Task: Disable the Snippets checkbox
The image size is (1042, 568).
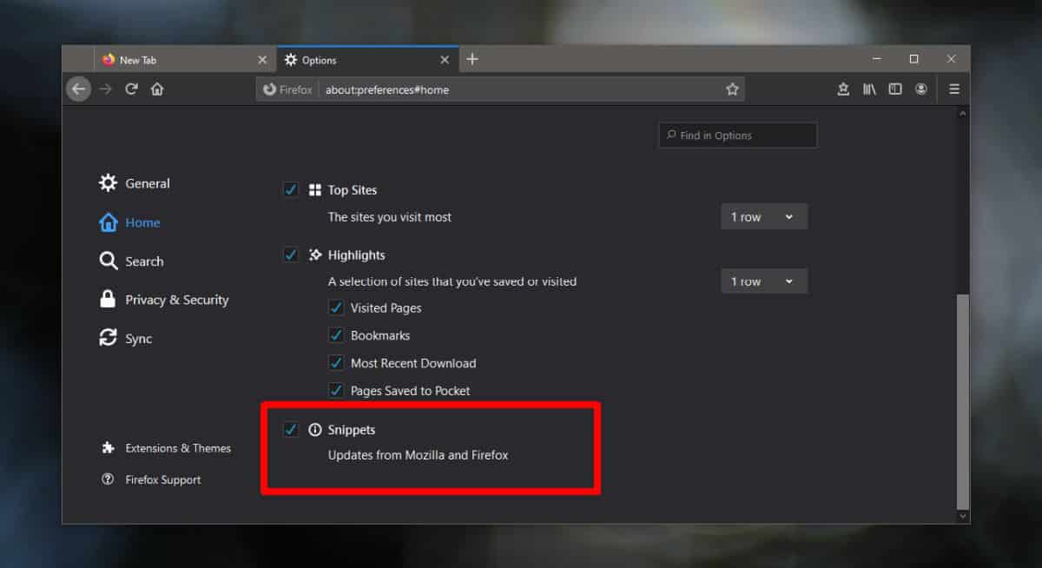Action: click(291, 429)
